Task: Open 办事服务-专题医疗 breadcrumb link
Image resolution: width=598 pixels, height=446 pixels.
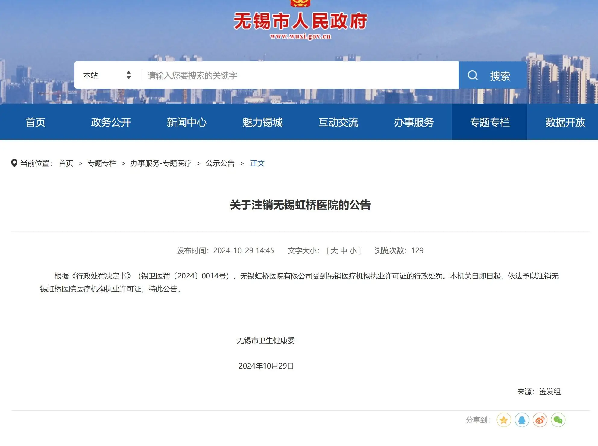Action: click(161, 163)
